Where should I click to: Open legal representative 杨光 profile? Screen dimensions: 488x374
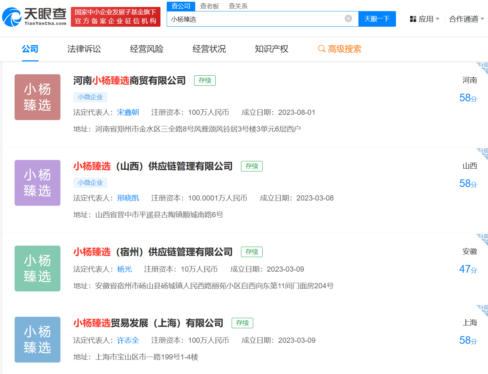point(124,269)
